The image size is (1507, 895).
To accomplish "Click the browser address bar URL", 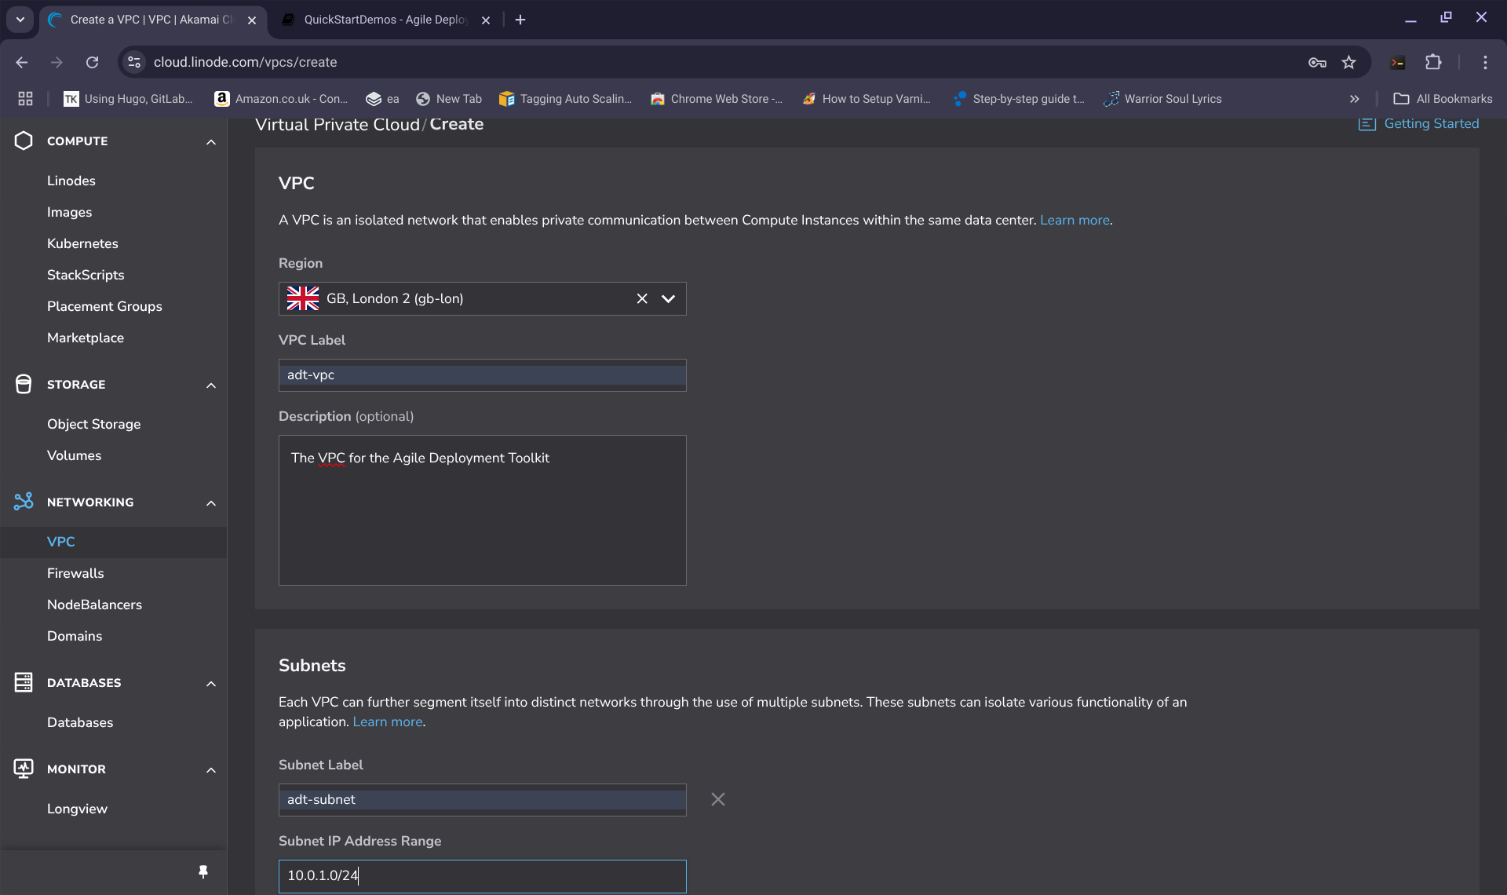I will pyautogui.click(x=245, y=62).
